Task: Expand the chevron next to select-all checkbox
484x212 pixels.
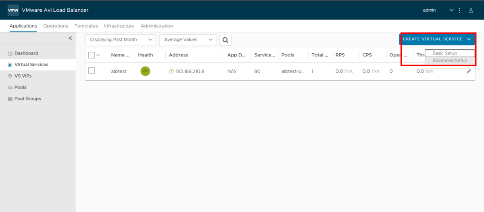Action: [98, 55]
